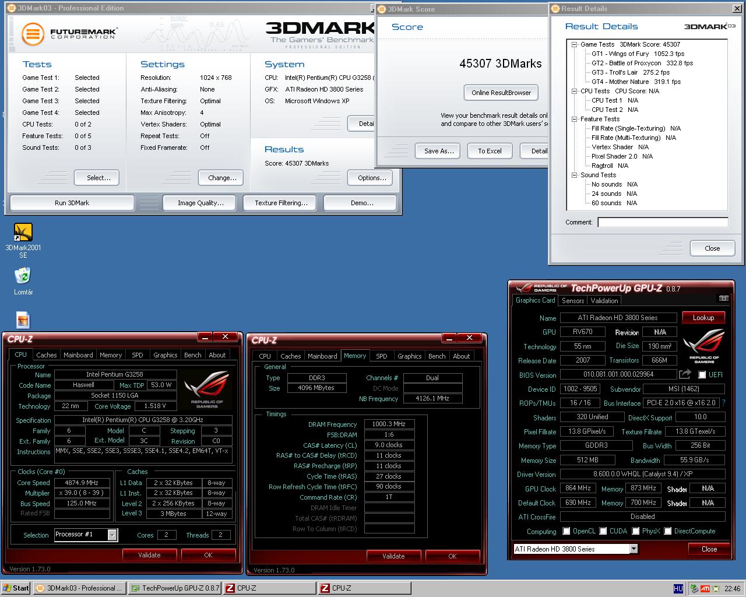Screen dimensions: 746x597
Task: Select GT4 - Mother Nature result row
Action: click(x=636, y=82)
